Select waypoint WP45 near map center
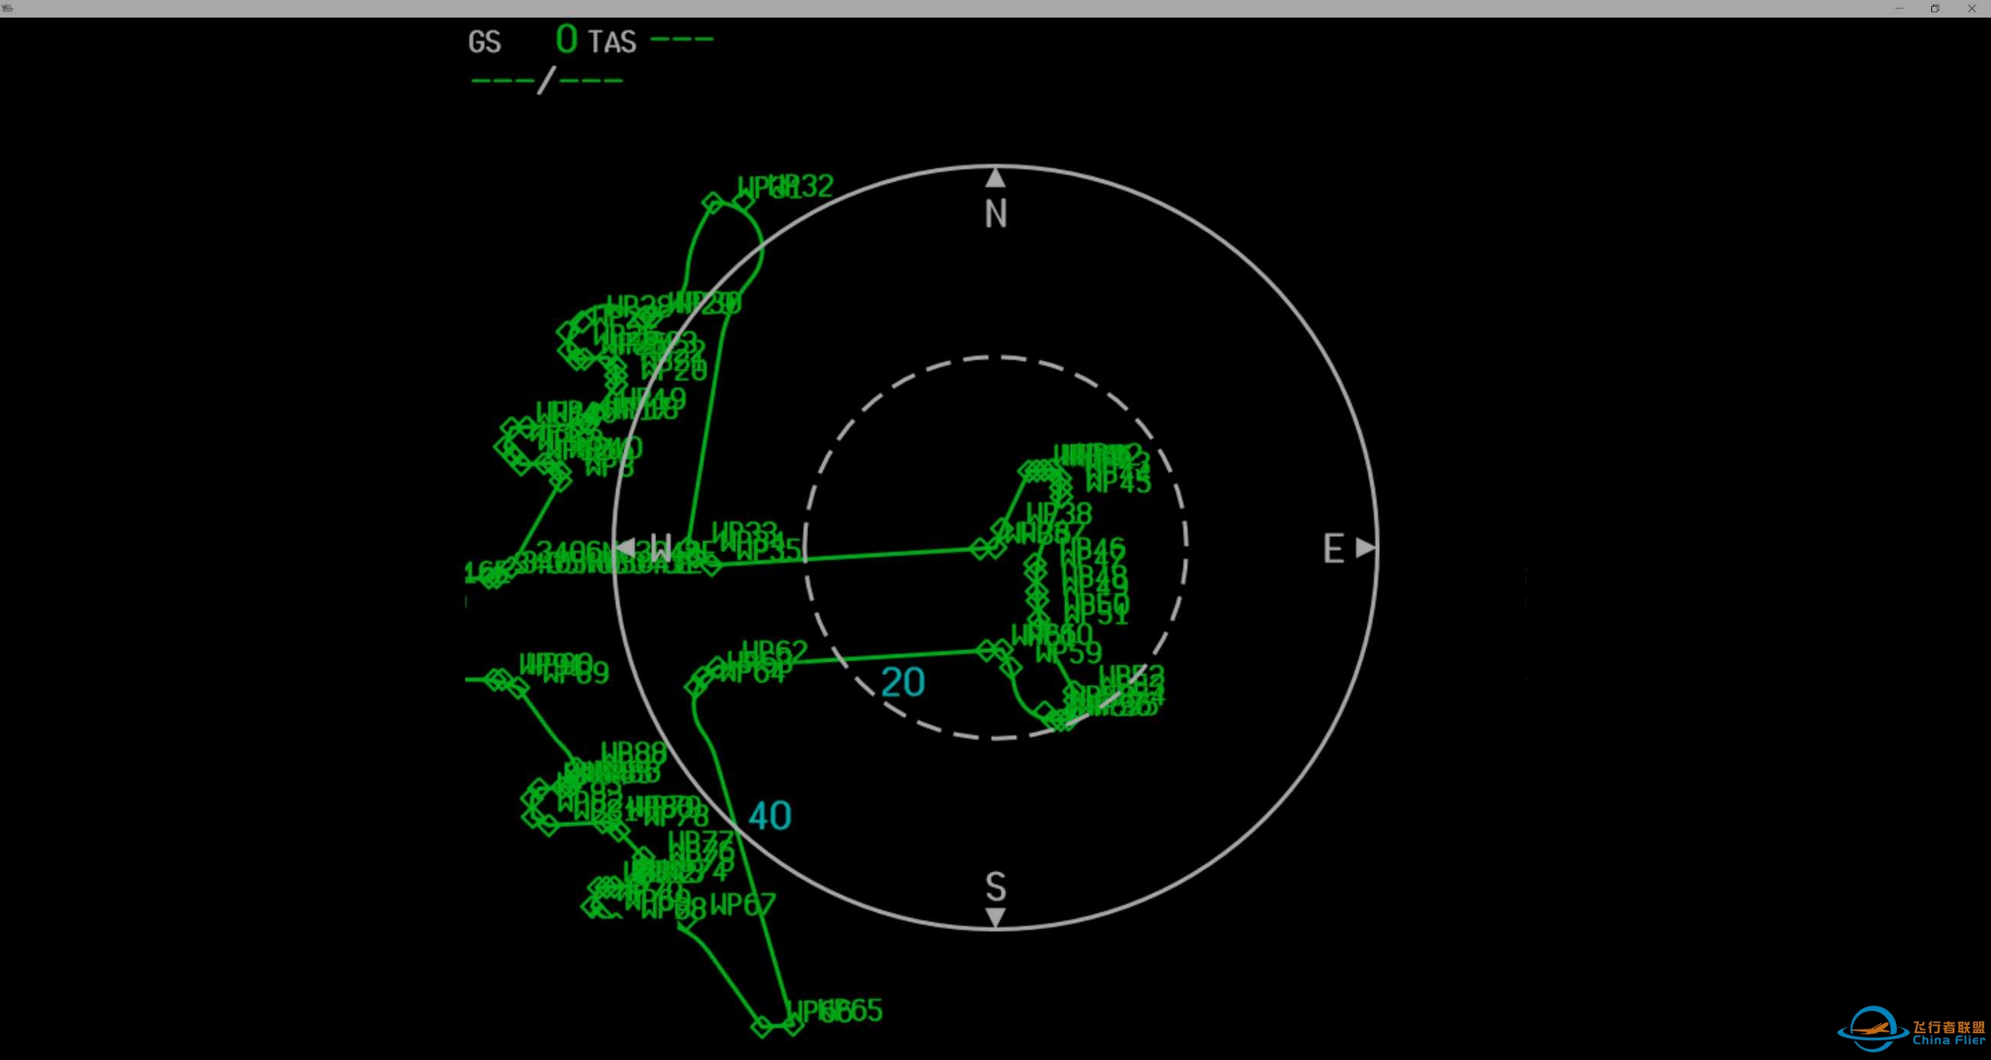 (1115, 478)
